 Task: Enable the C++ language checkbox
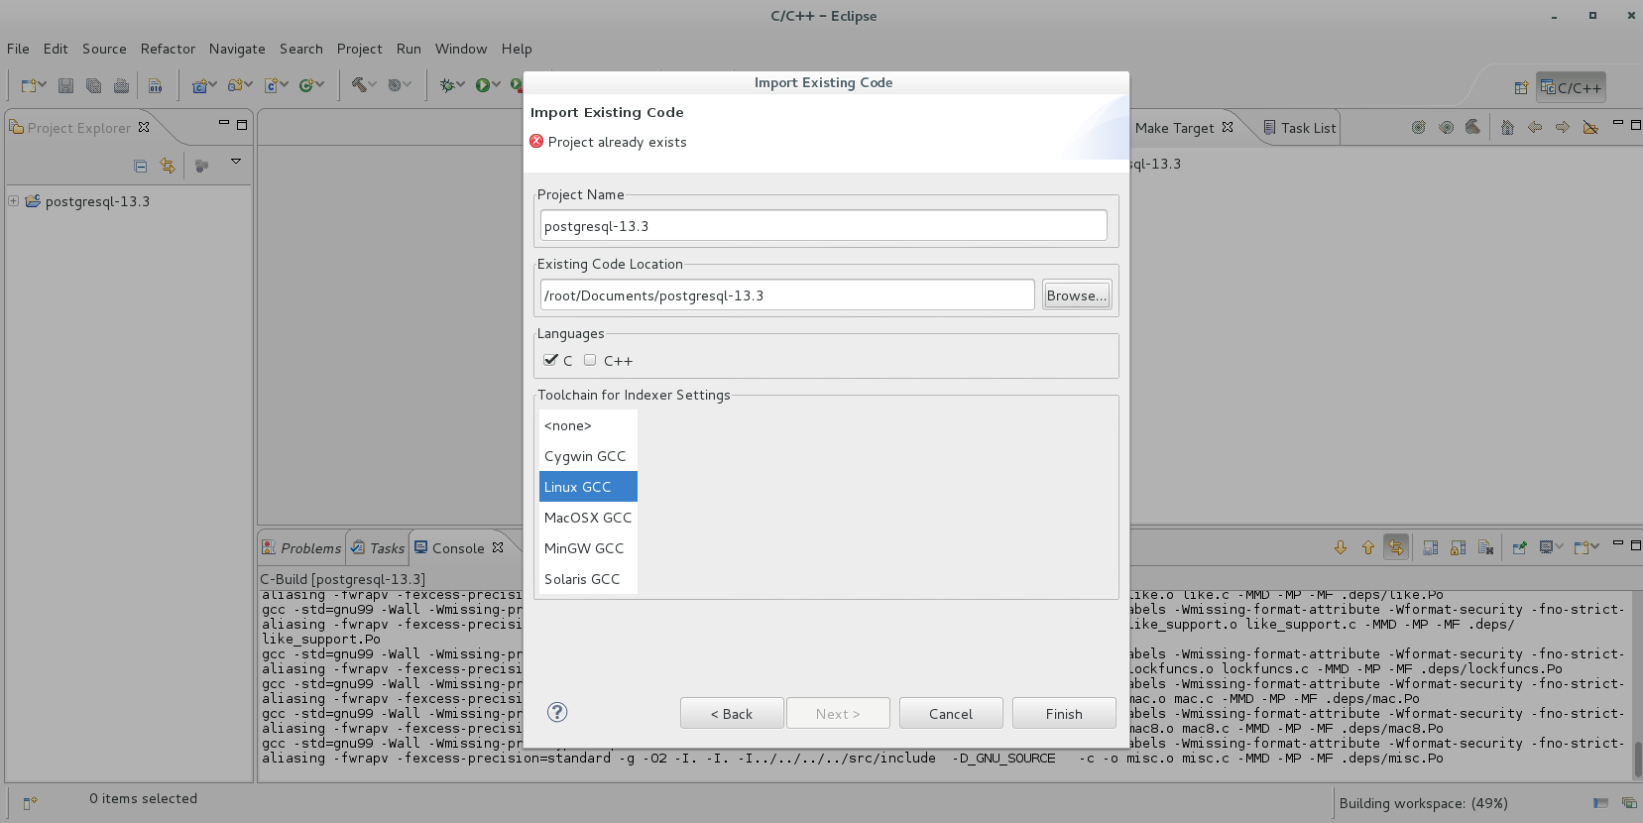coord(590,360)
